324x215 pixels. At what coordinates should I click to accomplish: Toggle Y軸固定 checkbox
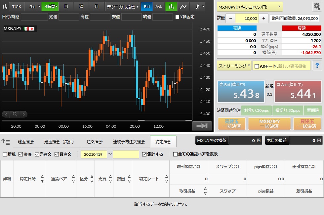point(177,17)
